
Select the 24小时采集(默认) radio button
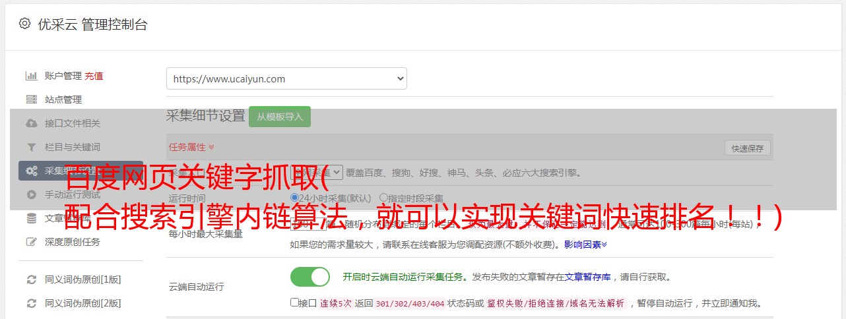294,198
